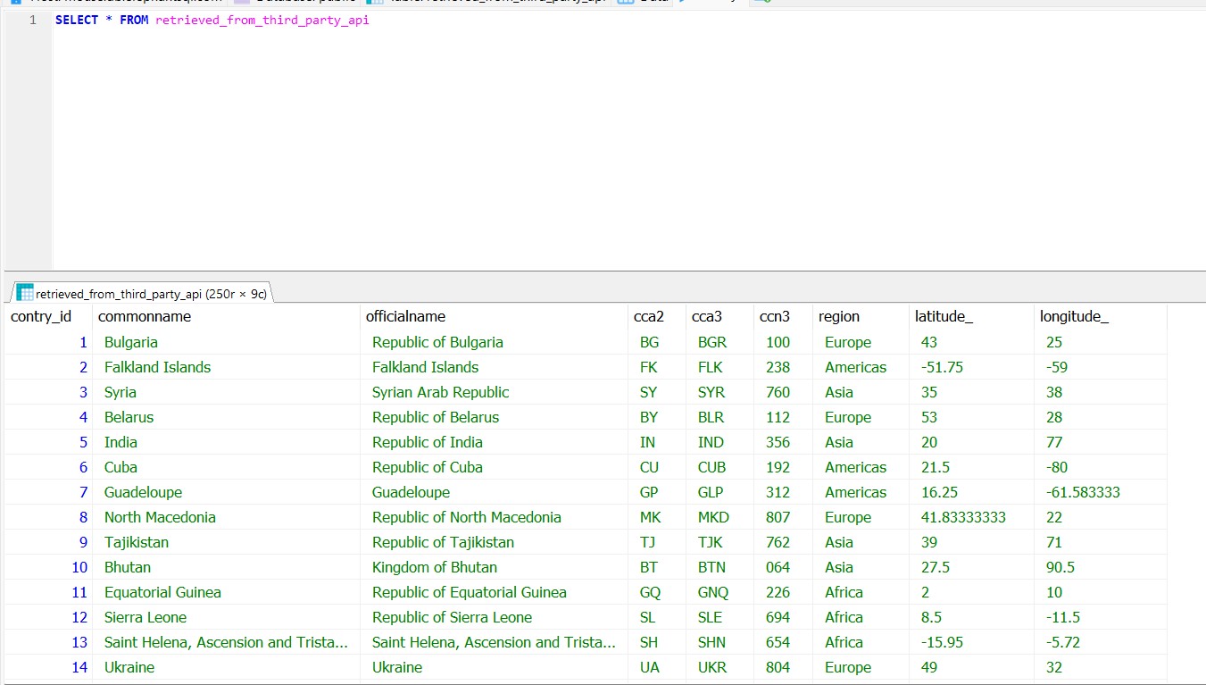1206x685 pixels.
Task: Select the ccn3 cell with value 762
Action: (x=783, y=542)
